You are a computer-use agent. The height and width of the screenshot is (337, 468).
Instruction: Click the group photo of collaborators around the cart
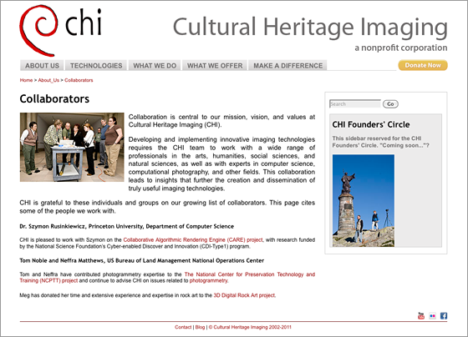point(72,147)
